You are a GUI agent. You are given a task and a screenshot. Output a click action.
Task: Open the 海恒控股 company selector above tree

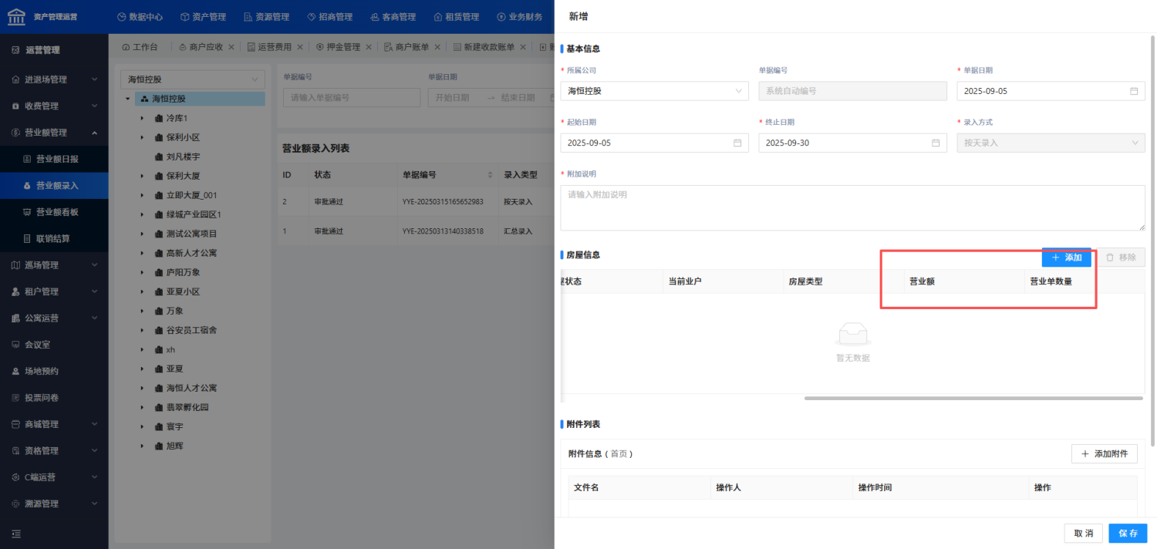coord(193,79)
